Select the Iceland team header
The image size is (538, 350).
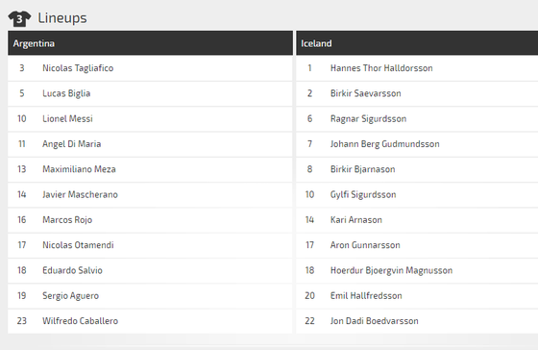tap(417, 43)
